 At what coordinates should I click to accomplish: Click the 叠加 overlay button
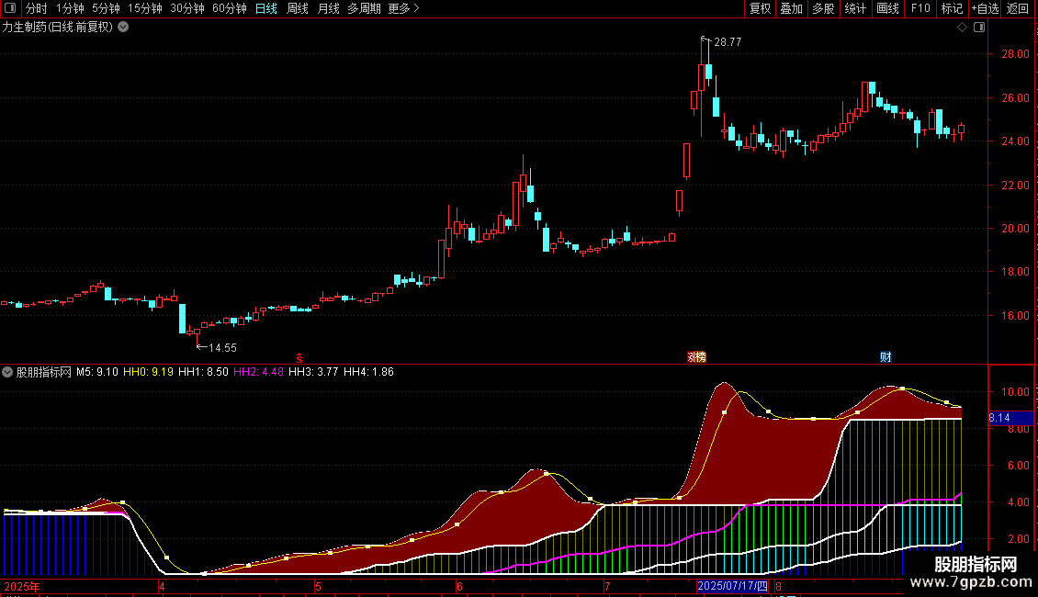point(791,8)
